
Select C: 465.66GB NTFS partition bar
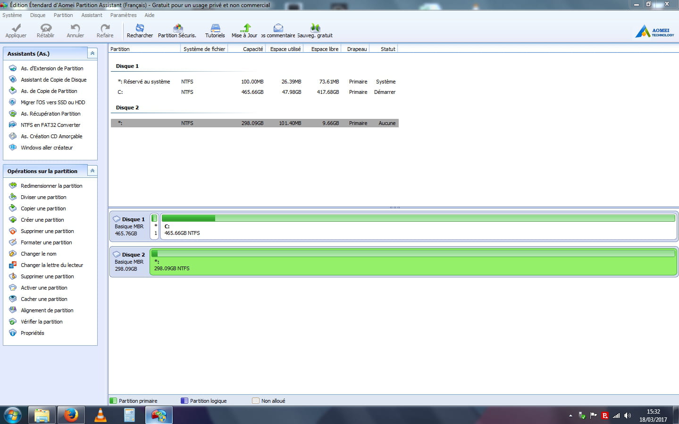(x=419, y=226)
